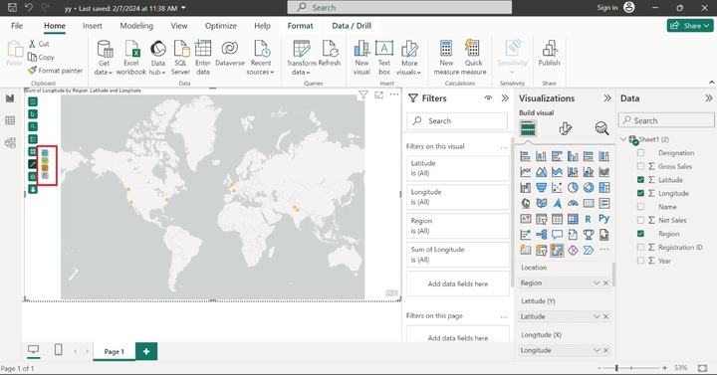The width and height of the screenshot is (717, 375).
Task: Select the Azure map arrow visual
Action: pos(557,203)
